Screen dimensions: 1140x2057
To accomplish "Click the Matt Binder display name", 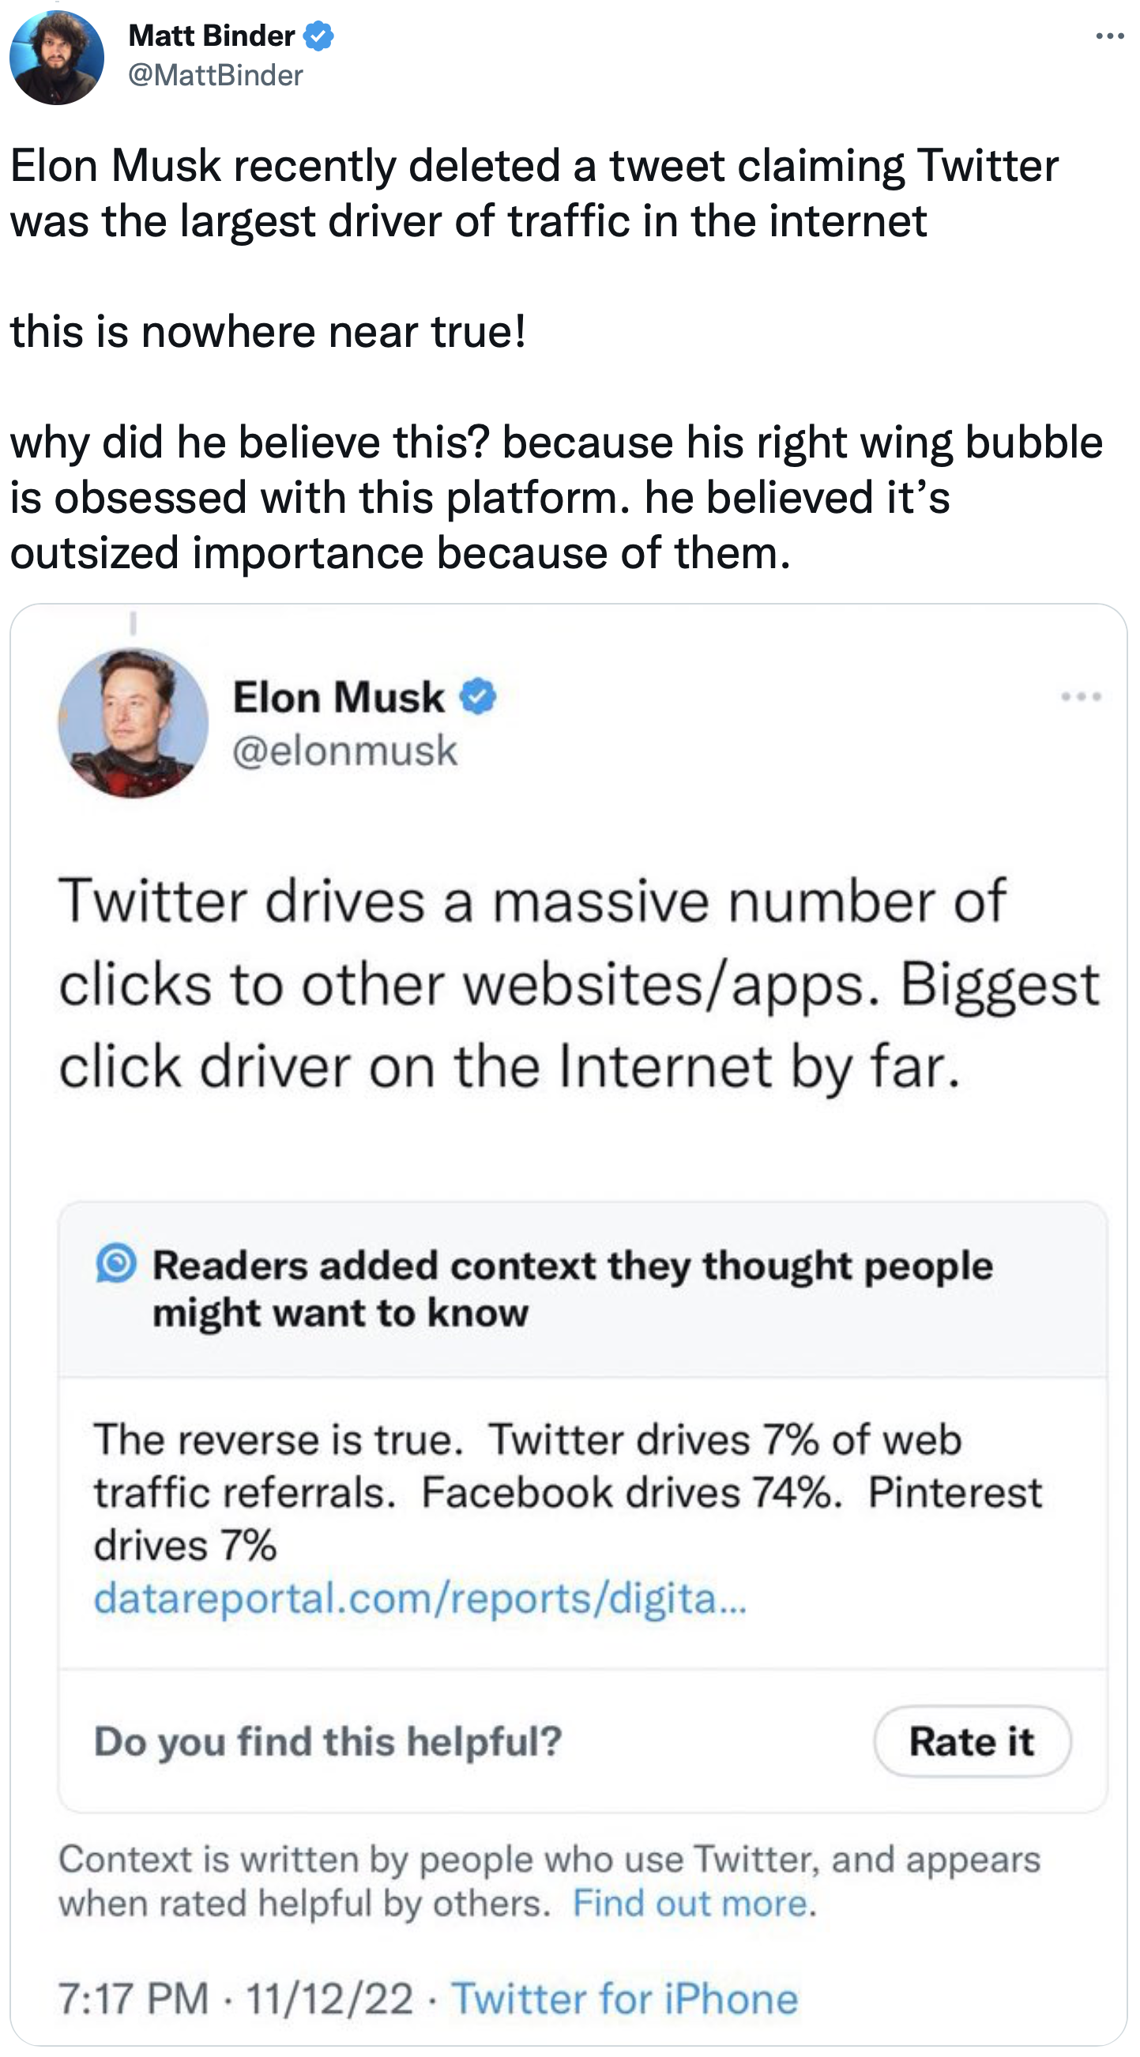I will point(212,36).
